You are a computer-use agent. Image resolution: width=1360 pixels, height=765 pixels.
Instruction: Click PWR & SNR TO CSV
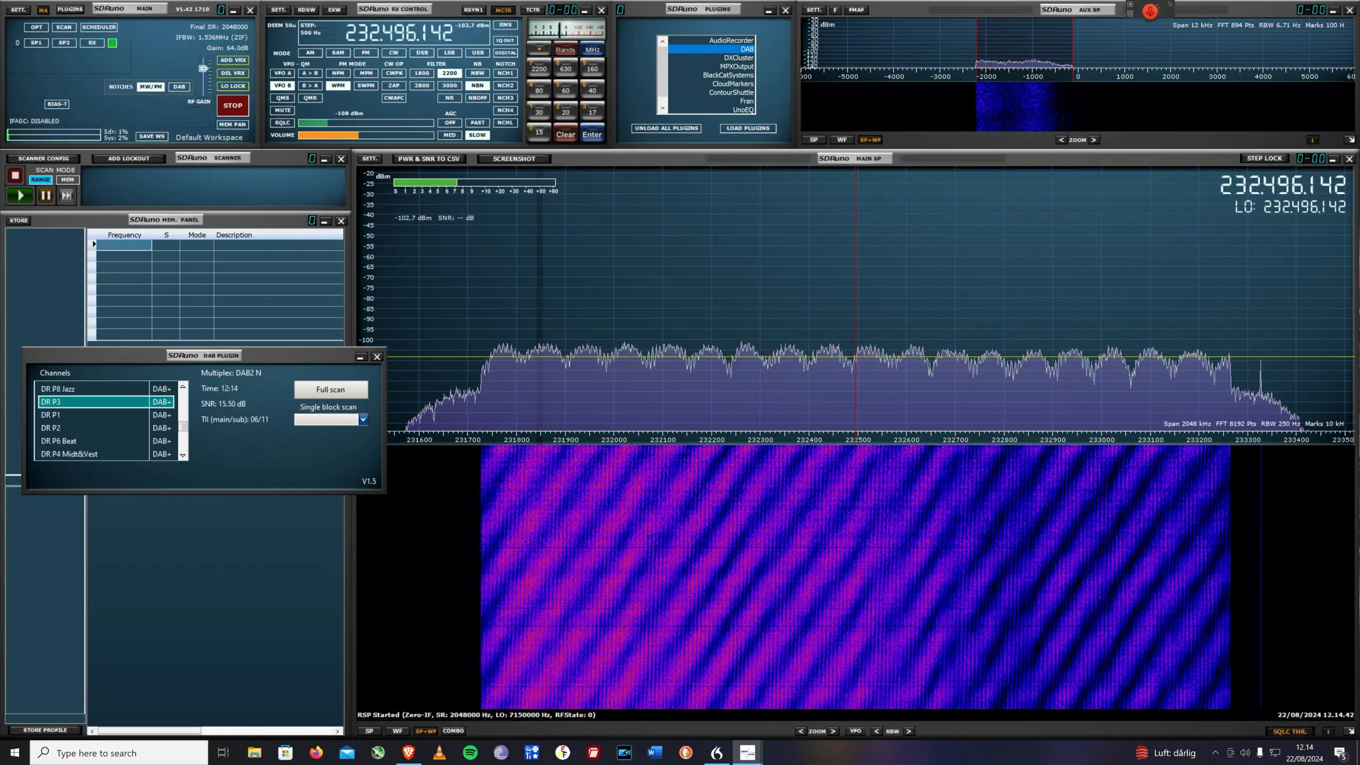tap(429, 159)
